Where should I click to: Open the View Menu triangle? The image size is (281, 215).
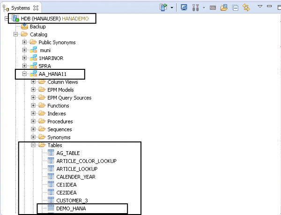260,6
